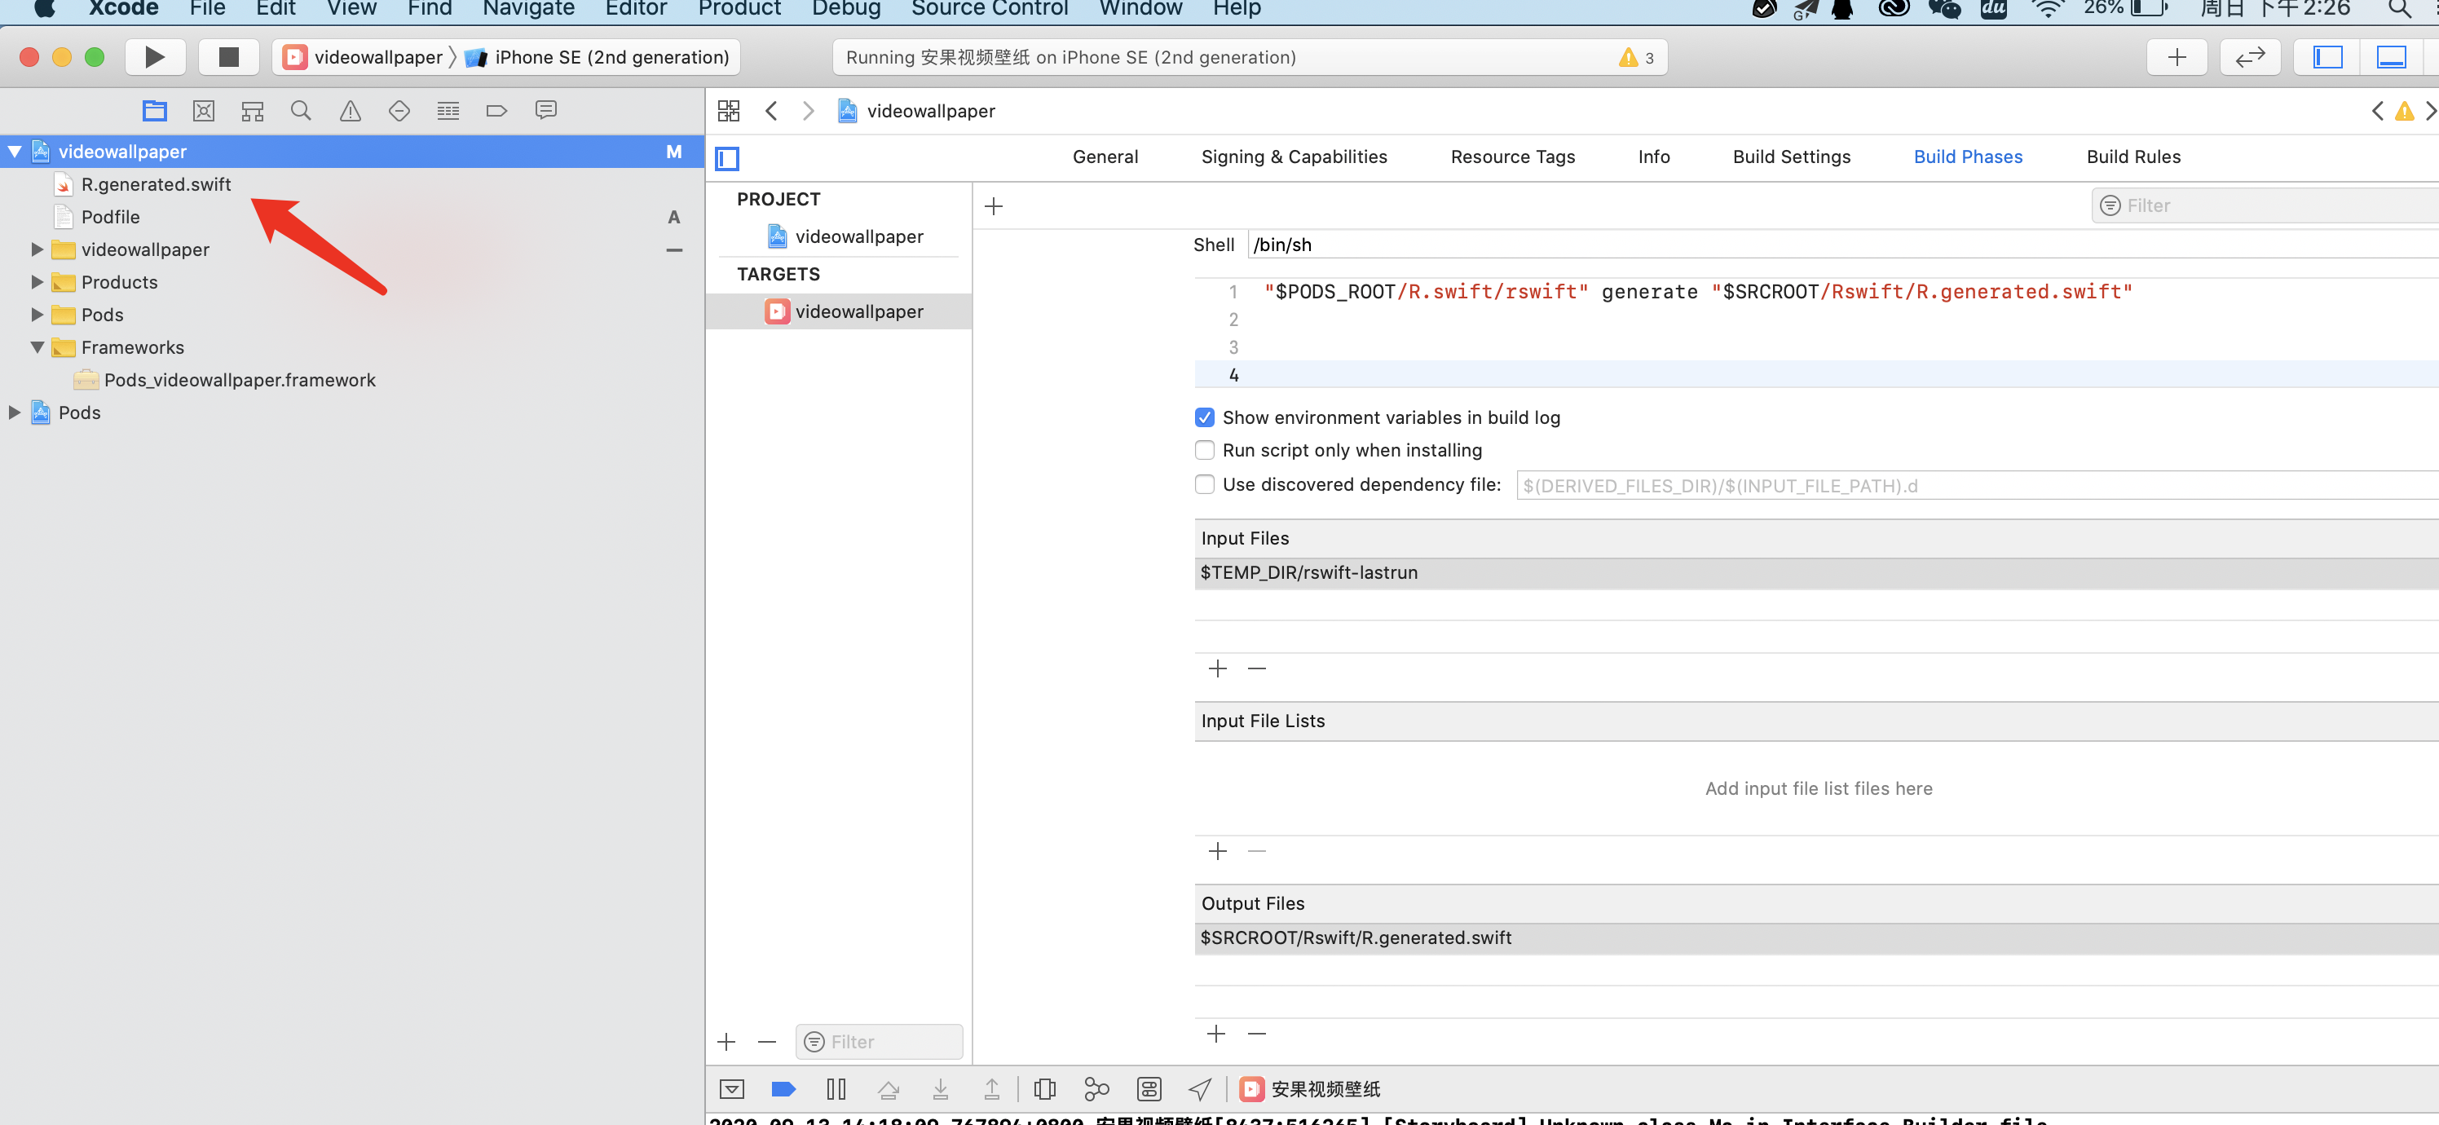
Task: Click the debug memory graph icon
Action: click(x=1096, y=1089)
